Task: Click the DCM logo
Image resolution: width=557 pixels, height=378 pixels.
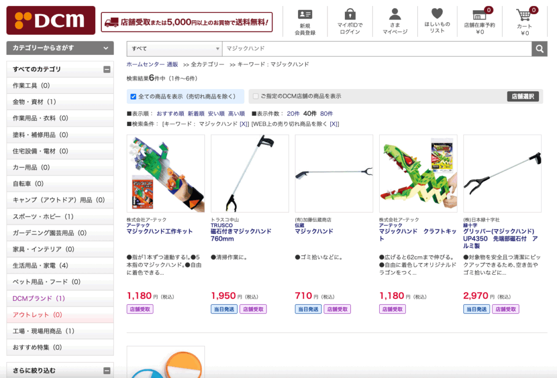Action: pyautogui.click(x=51, y=20)
